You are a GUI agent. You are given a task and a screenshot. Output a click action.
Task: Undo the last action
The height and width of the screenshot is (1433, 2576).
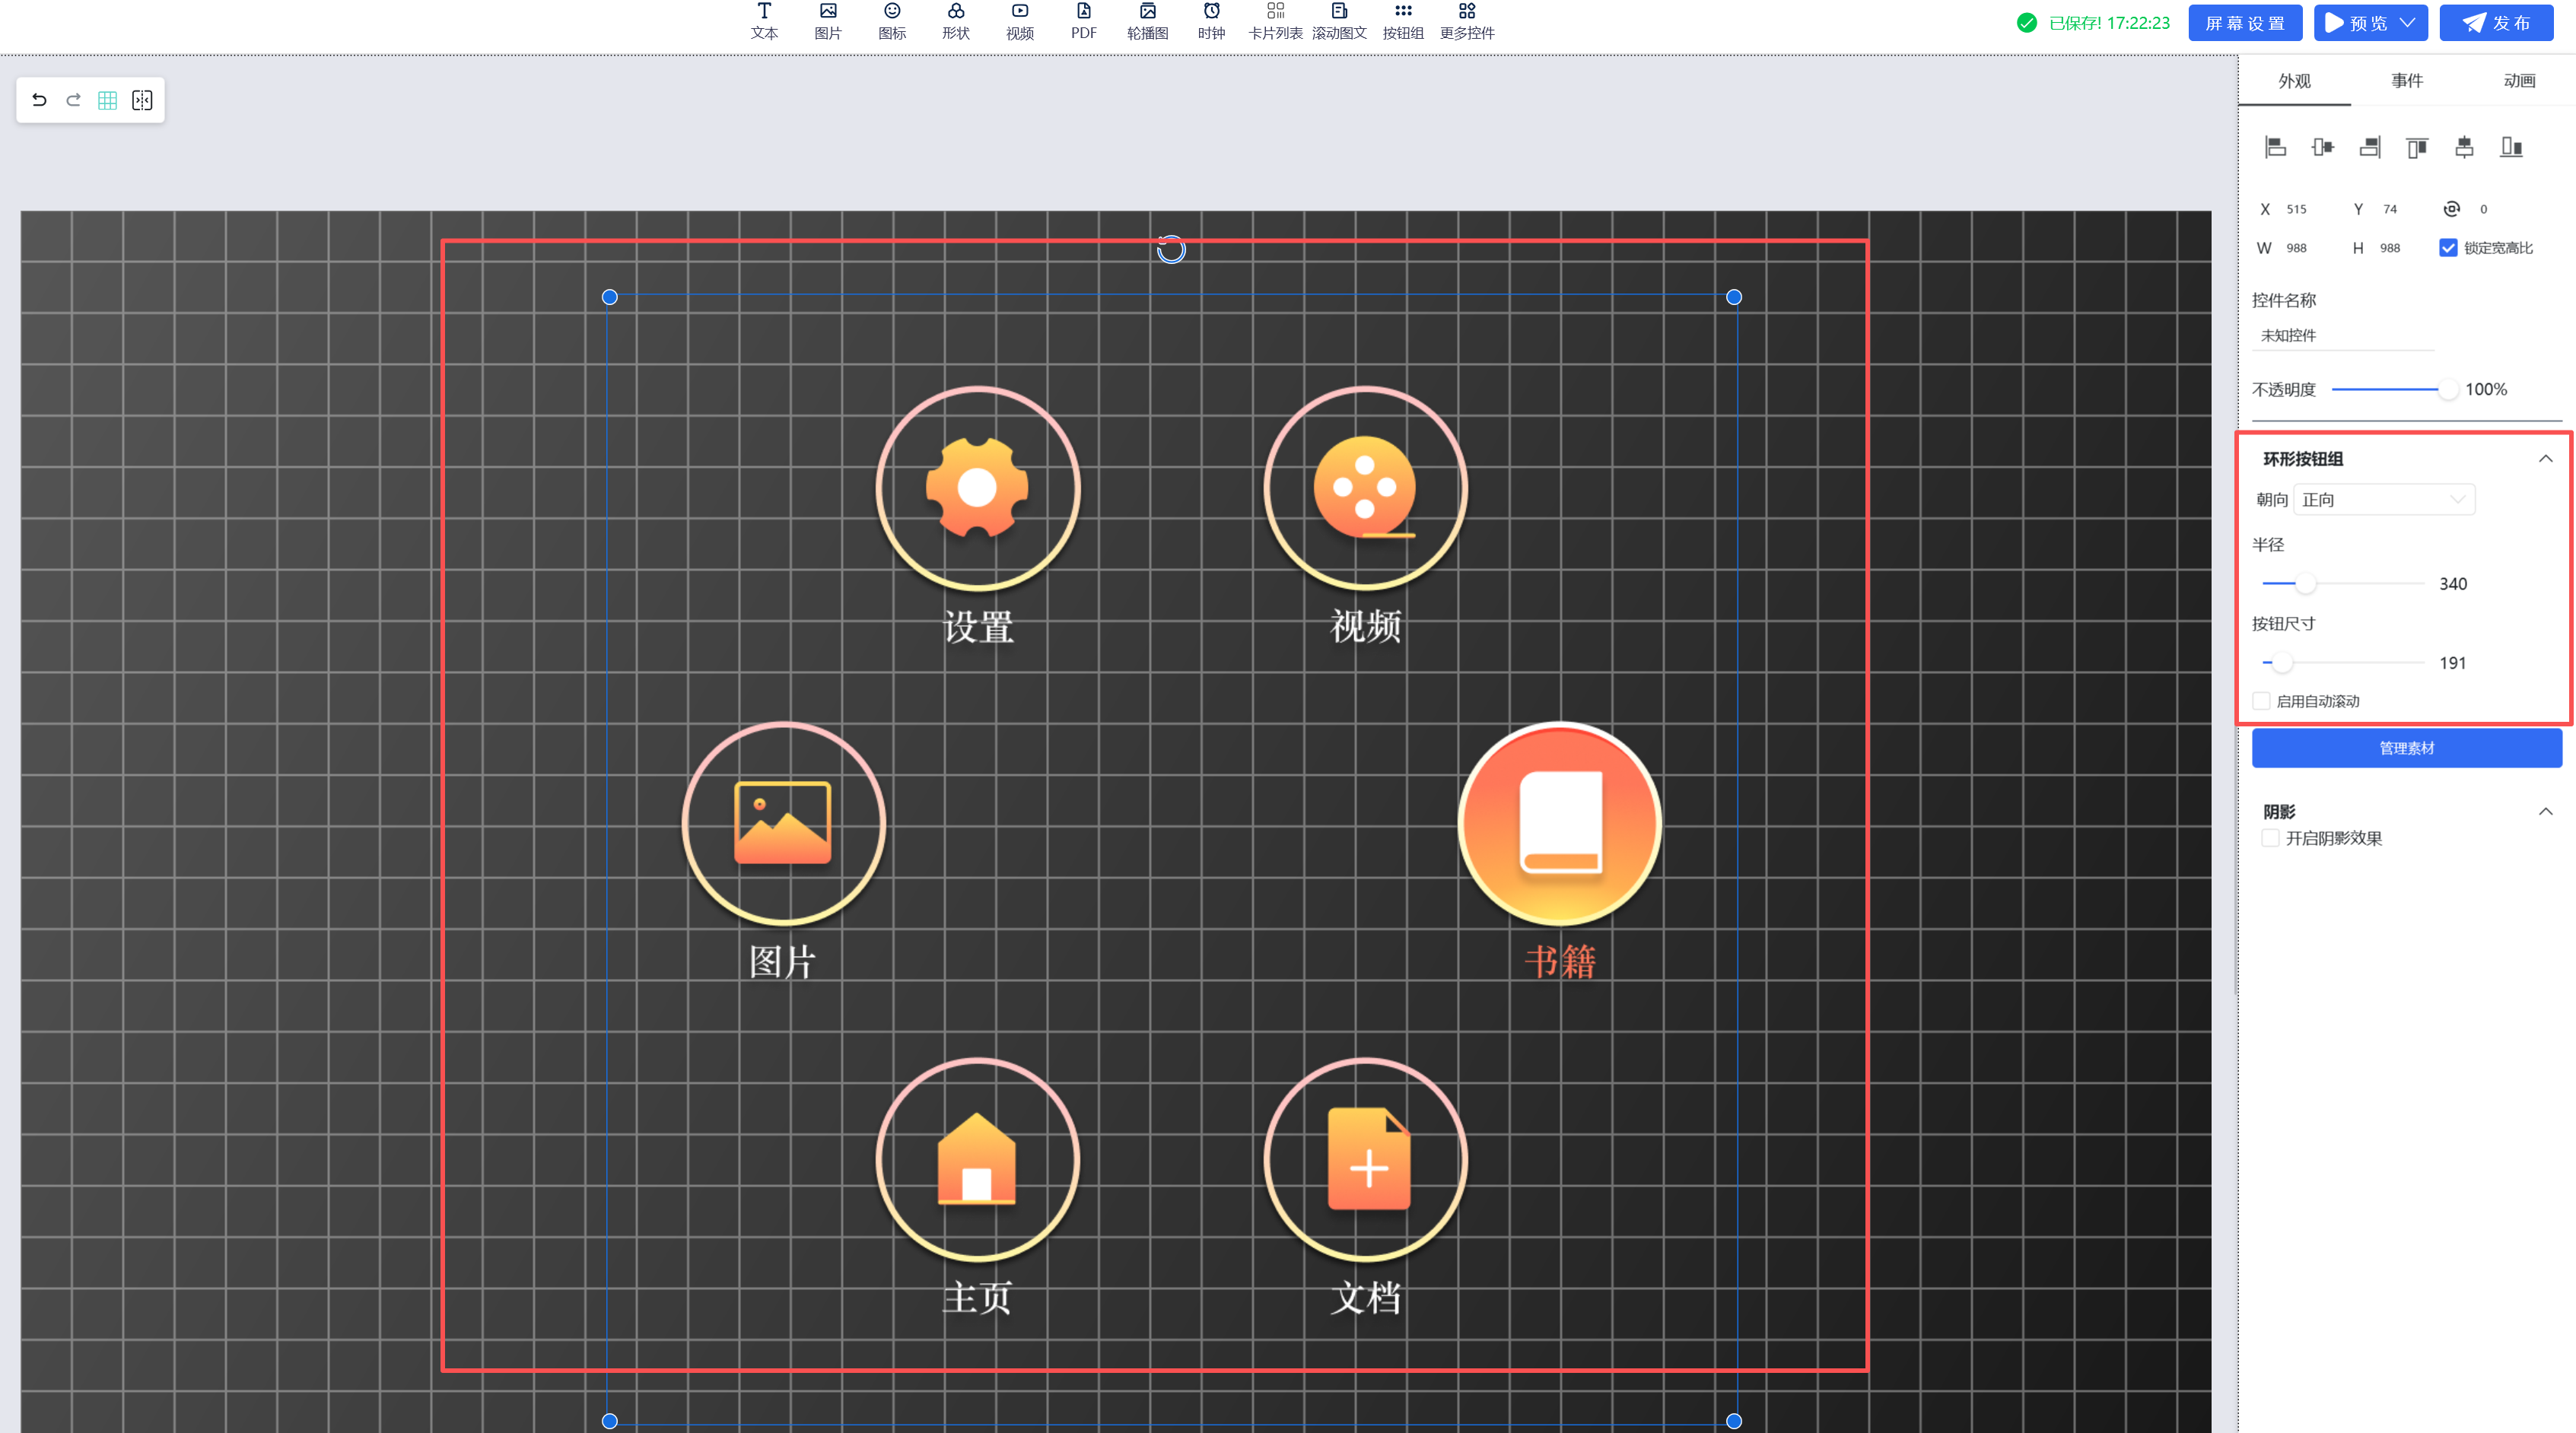click(39, 100)
